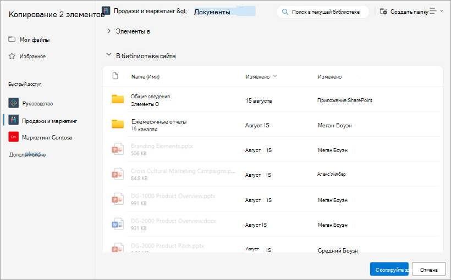Select Branding Elements.pptx file name
The image size is (451, 280).
click(x=162, y=146)
